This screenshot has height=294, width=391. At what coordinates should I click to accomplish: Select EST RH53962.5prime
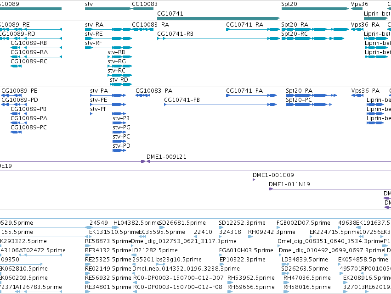251,278
